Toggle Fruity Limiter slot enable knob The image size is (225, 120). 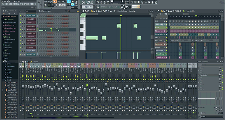coord(220,75)
